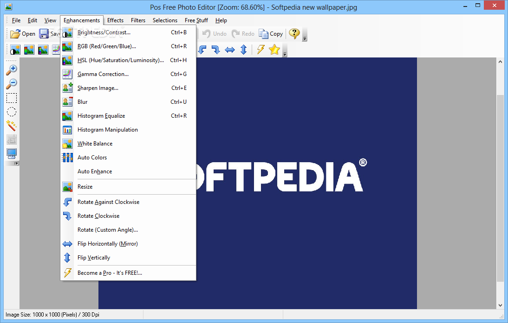The width and height of the screenshot is (508, 323).
Task: Click Brightness/Contrast toolbar icon
Action: pyautogui.click(x=15, y=50)
